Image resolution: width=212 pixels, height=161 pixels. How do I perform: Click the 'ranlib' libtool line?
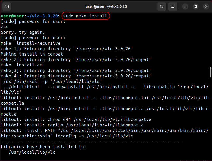coord(72,125)
